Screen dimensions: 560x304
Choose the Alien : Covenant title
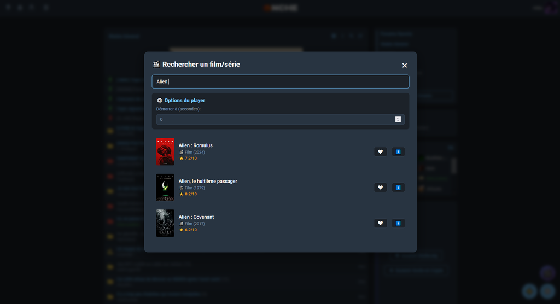[196, 217]
